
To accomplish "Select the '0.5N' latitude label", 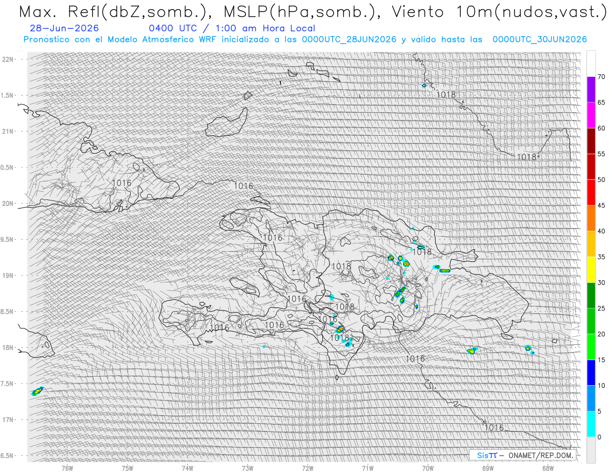I will pyautogui.click(x=7, y=168).
